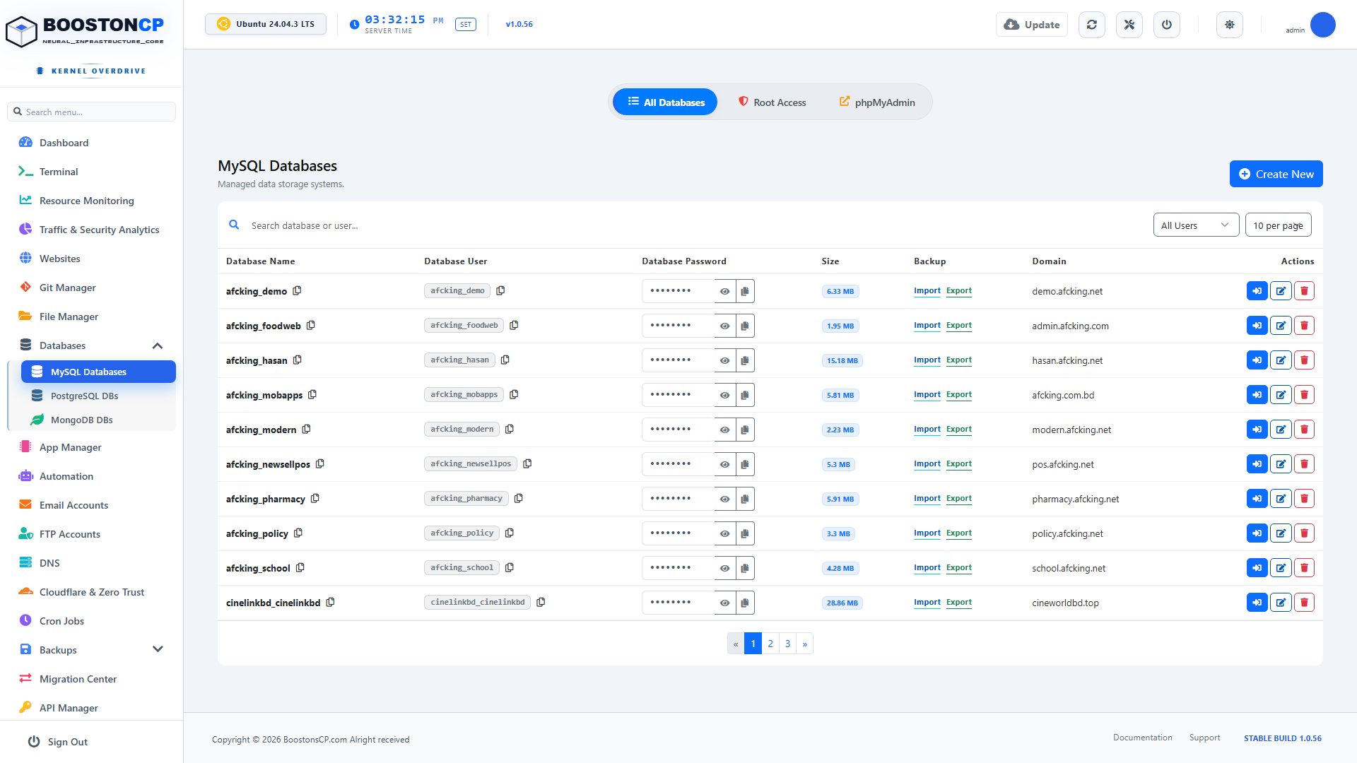Copy password for afcking_hasan row

pyautogui.click(x=745, y=360)
